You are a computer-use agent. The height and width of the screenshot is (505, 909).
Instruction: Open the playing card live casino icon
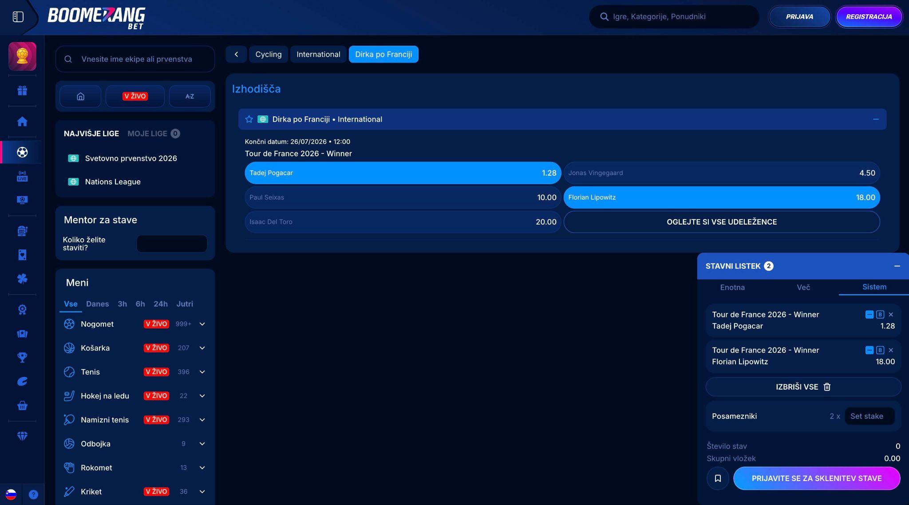(x=22, y=255)
